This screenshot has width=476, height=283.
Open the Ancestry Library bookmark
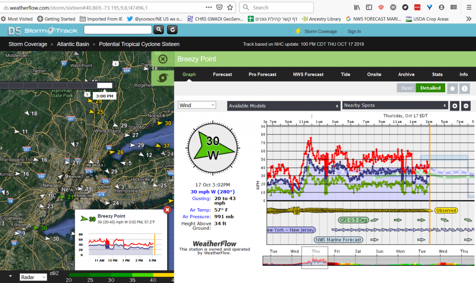(x=321, y=19)
